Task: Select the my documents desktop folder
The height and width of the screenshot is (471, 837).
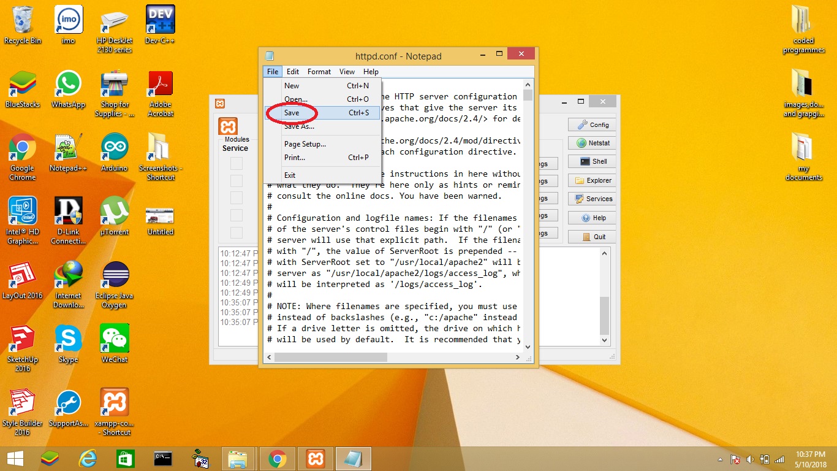Action: 803,157
